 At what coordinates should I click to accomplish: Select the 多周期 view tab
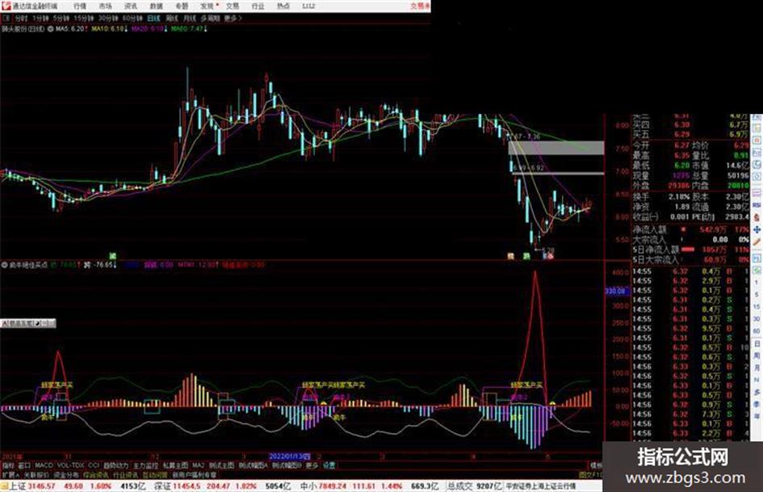point(210,18)
